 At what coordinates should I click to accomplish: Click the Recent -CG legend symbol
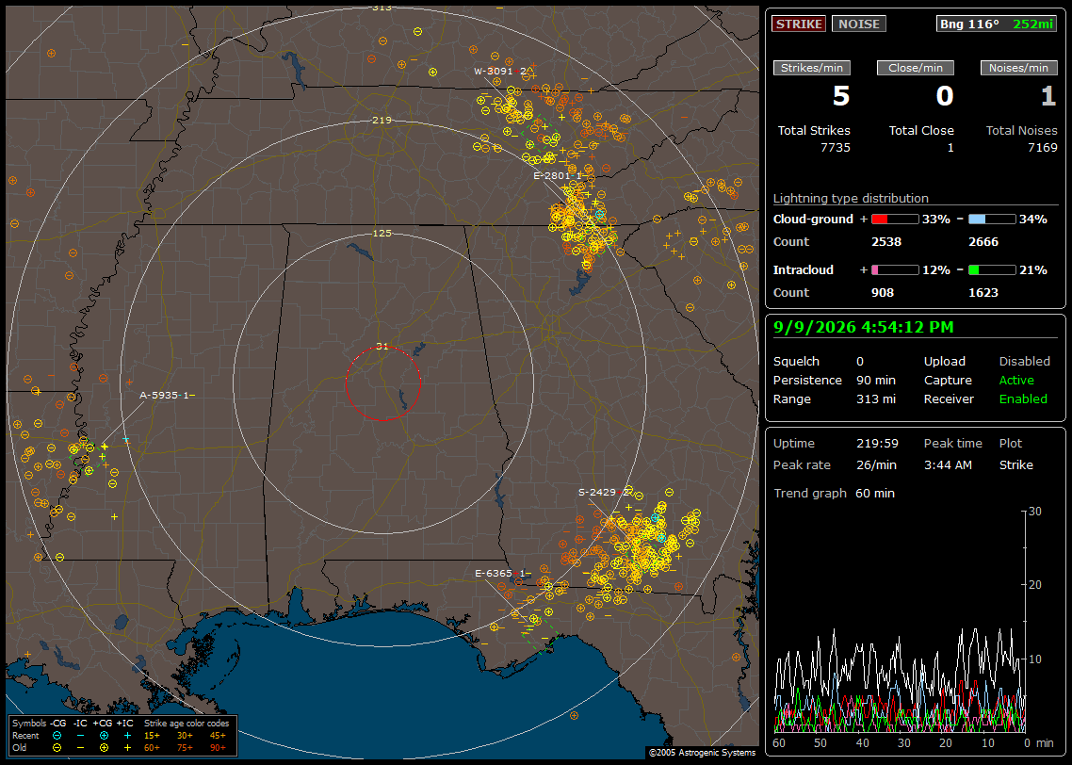pos(57,736)
